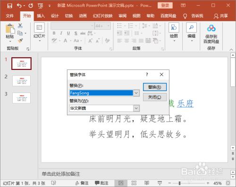Open the Customize Quick Access Toolbar arrow
Viewport: 236px width, 187px height.
pyautogui.click(x=50, y=6)
